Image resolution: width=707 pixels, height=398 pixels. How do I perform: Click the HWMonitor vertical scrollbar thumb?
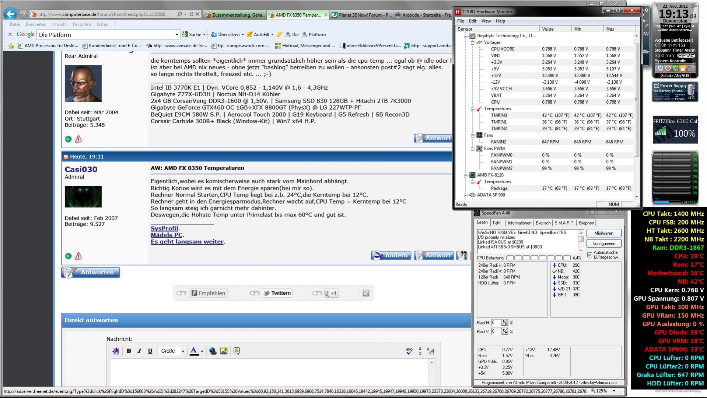[636, 100]
